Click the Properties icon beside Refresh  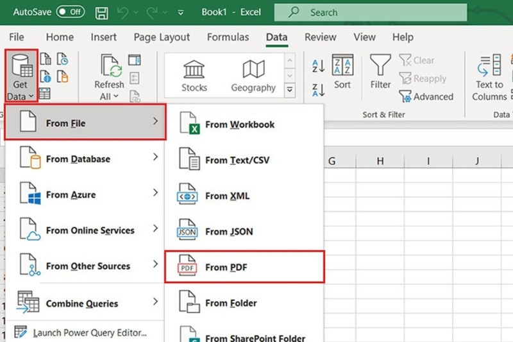tap(135, 78)
